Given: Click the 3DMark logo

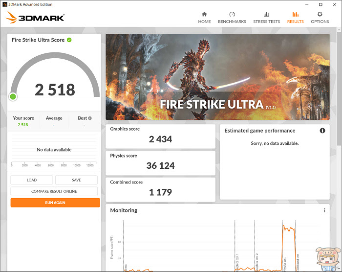Looking at the screenshot, I should pyautogui.click(x=35, y=17).
